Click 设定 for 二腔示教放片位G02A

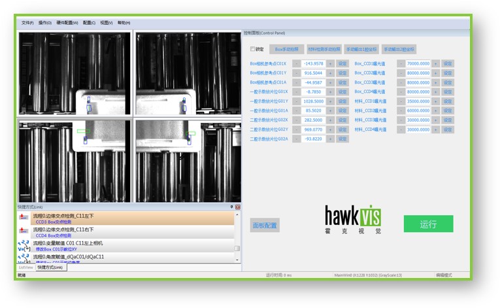tap(342, 139)
